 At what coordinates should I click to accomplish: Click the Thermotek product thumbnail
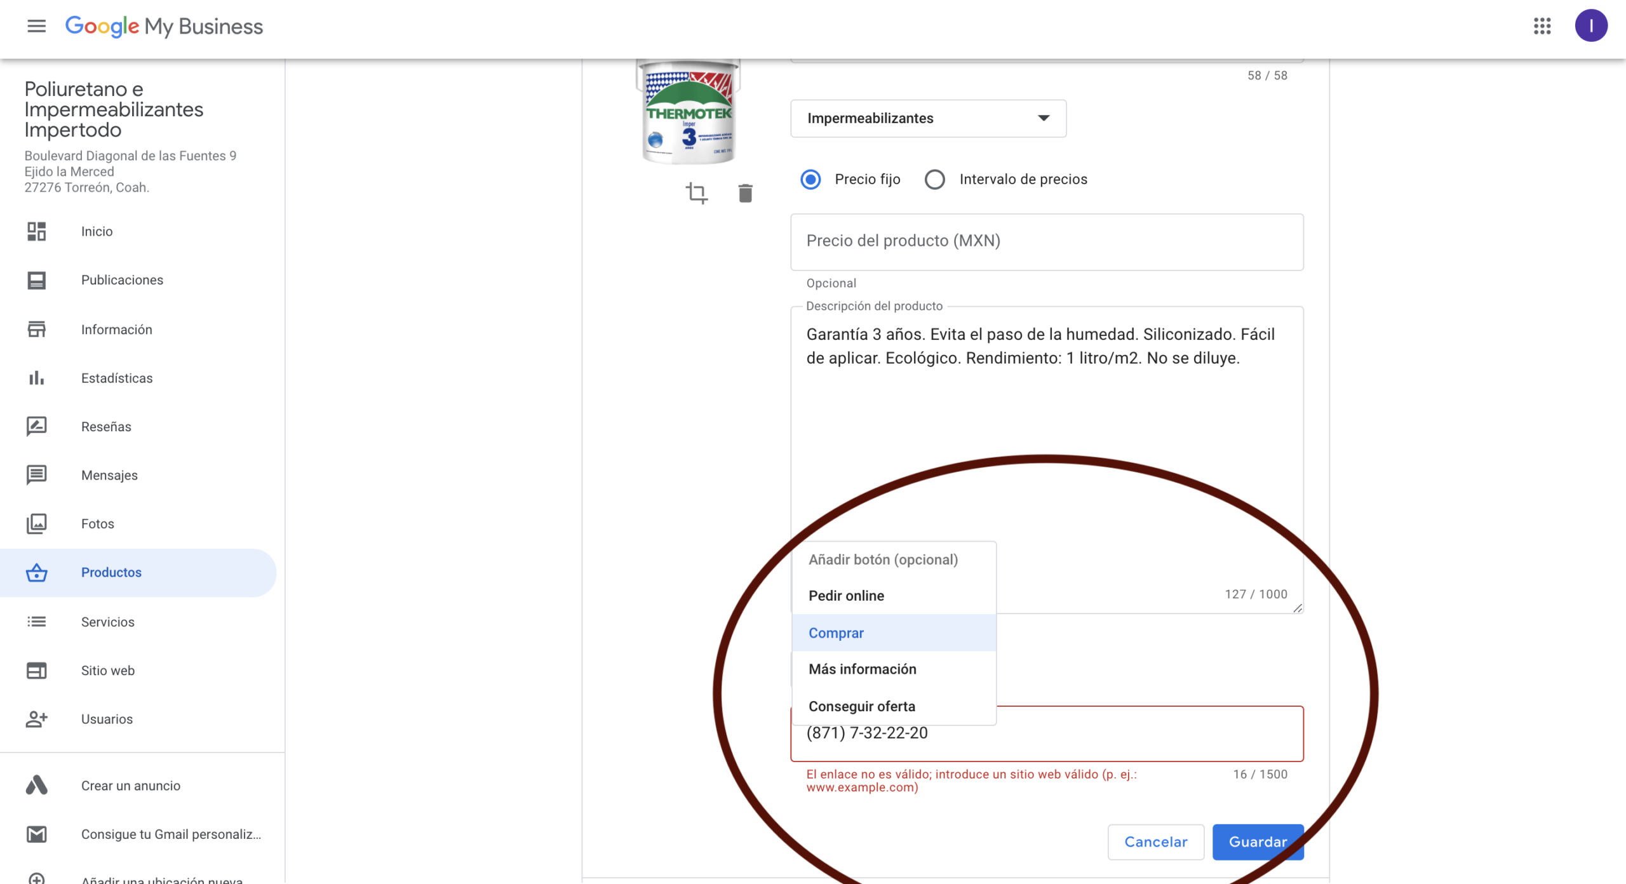[689, 113]
